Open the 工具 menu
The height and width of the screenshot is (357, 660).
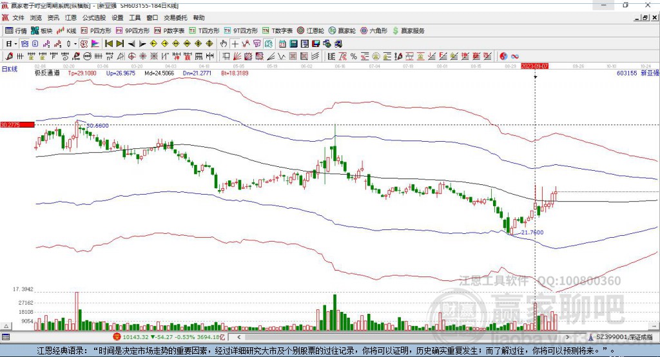click(x=135, y=17)
